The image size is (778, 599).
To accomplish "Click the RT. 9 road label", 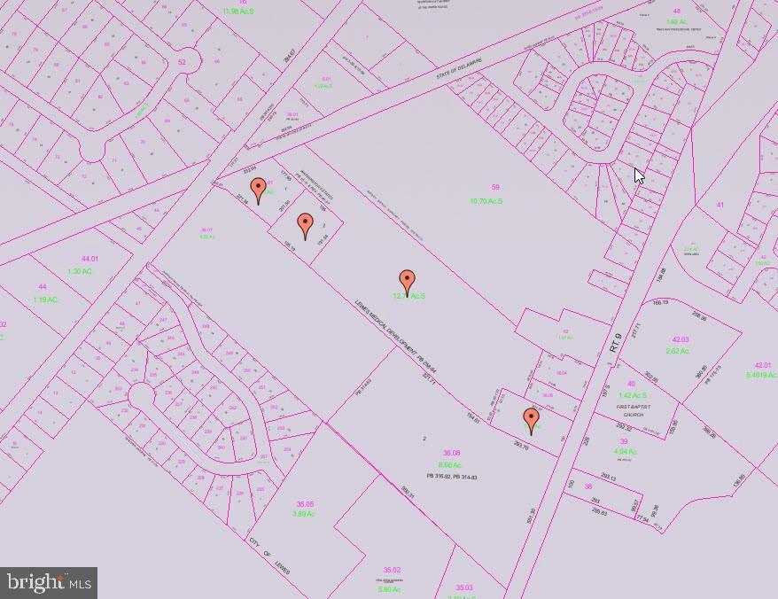I will tap(617, 342).
